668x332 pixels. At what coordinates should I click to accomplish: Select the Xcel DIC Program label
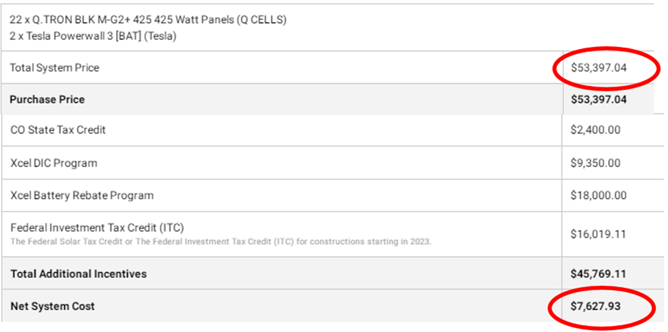[53, 163]
